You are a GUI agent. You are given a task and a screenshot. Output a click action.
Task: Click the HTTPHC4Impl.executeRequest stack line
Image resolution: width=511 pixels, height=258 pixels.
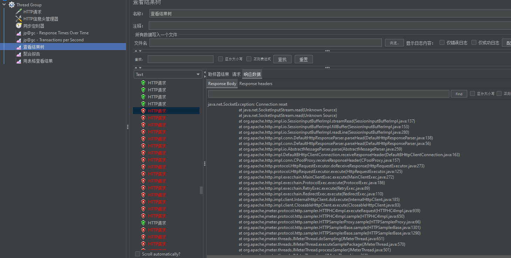click(x=329, y=211)
